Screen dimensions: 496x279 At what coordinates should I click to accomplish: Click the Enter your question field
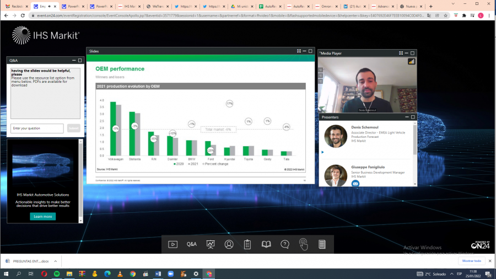pyautogui.click(x=37, y=128)
